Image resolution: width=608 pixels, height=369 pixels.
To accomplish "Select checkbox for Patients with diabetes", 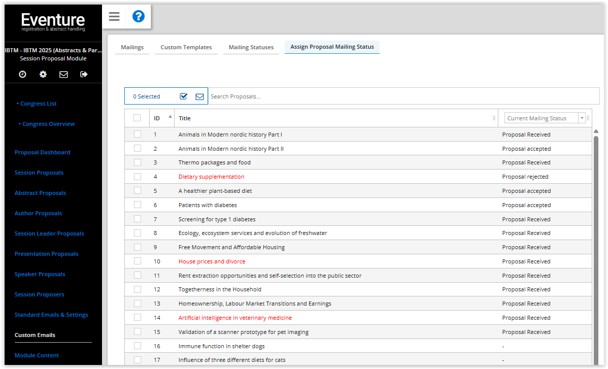I will (x=137, y=205).
